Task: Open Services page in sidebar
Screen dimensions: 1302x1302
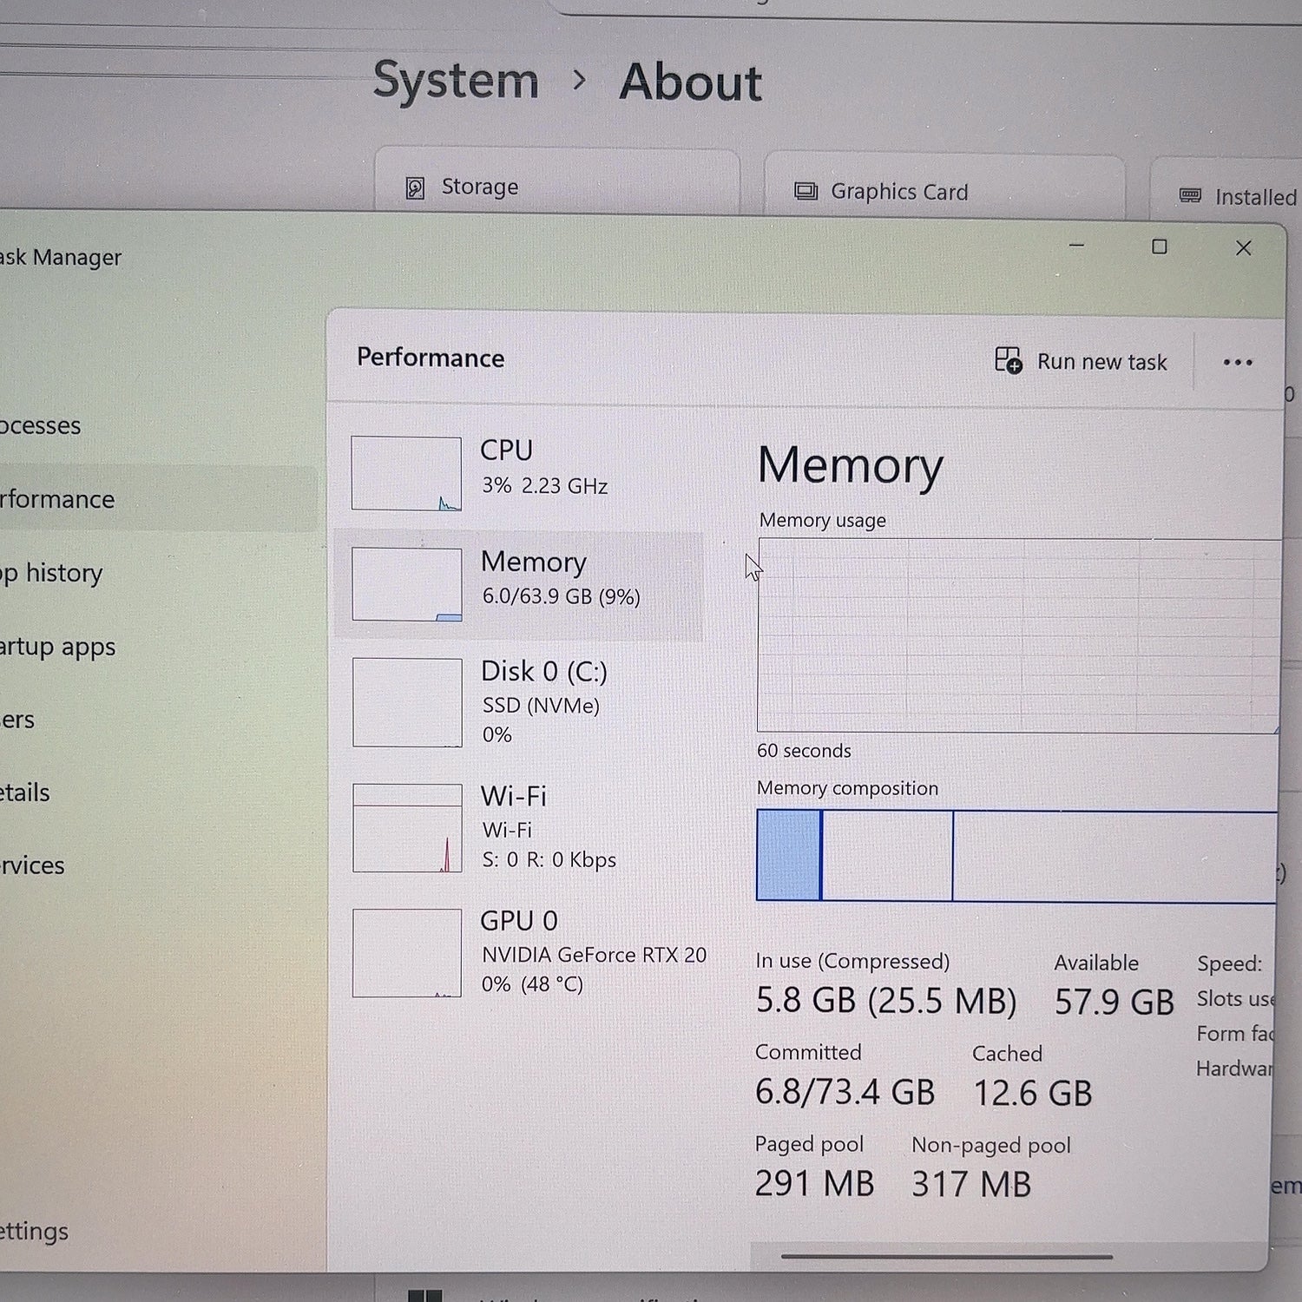Action: [x=32, y=865]
